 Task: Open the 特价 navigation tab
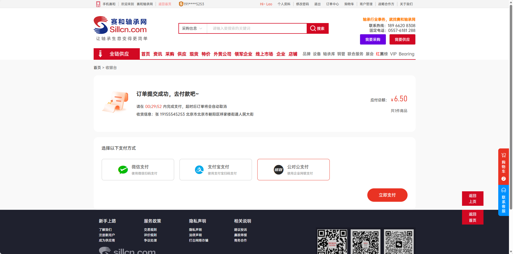[x=206, y=54]
